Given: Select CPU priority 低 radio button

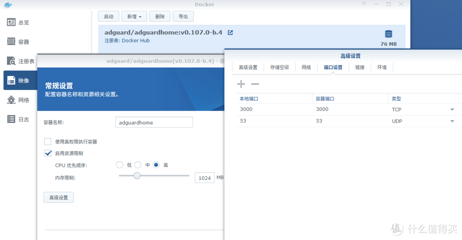Looking at the screenshot, I should click(119, 165).
